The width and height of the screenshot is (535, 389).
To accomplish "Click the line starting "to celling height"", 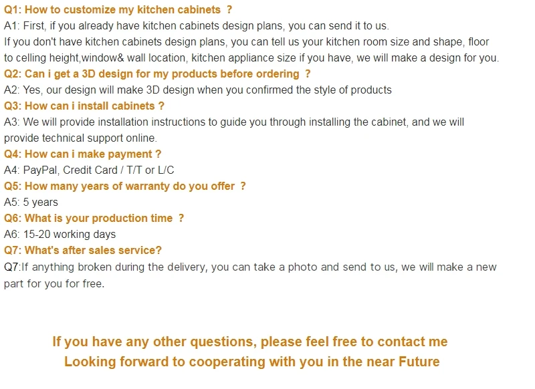I will coord(251,58).
